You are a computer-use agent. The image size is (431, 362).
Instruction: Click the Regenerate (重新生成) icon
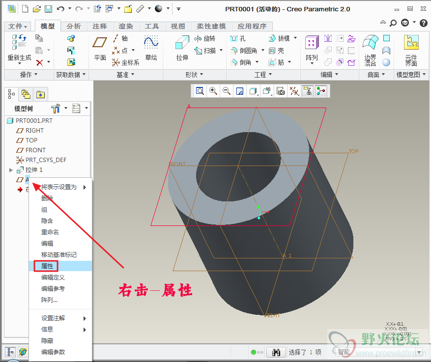click(19, 41)
